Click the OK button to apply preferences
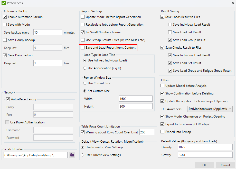This screenshot has height=169, width=236. (x=204, y=165)
